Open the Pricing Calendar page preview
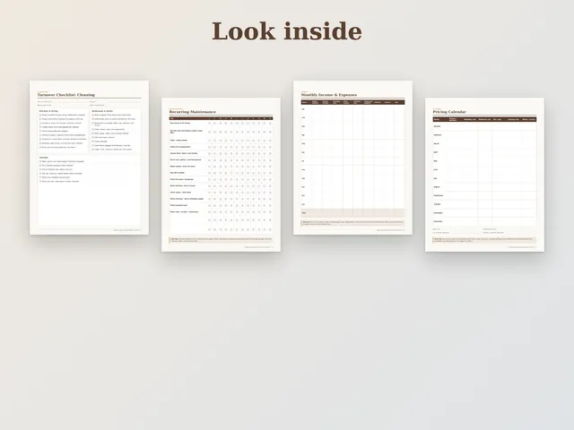 pyautogui.click(x=484, y=175)
